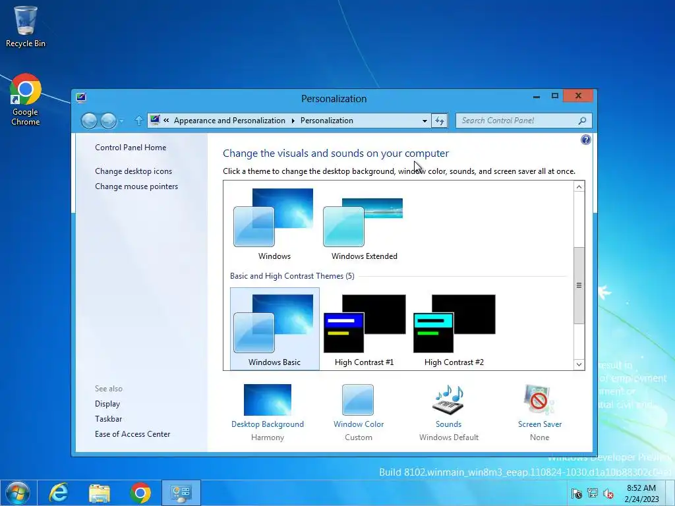Apply the High Contrast #1 theme
The image size is (675, 506).
click(x=364, y=330)
